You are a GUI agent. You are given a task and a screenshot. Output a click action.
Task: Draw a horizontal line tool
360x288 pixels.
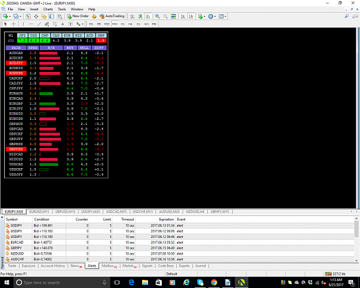pyautogui.click(x=31, y=24)
